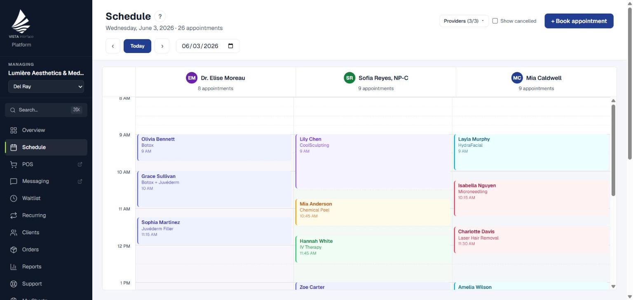Click the schedule grid vertical scrollbar thumb
This screenshot has height=300, width=633.
coord(613,150)
